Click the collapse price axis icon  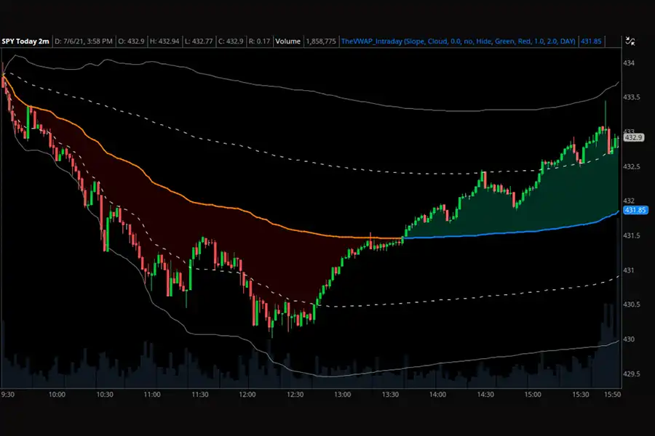(630, 41)
